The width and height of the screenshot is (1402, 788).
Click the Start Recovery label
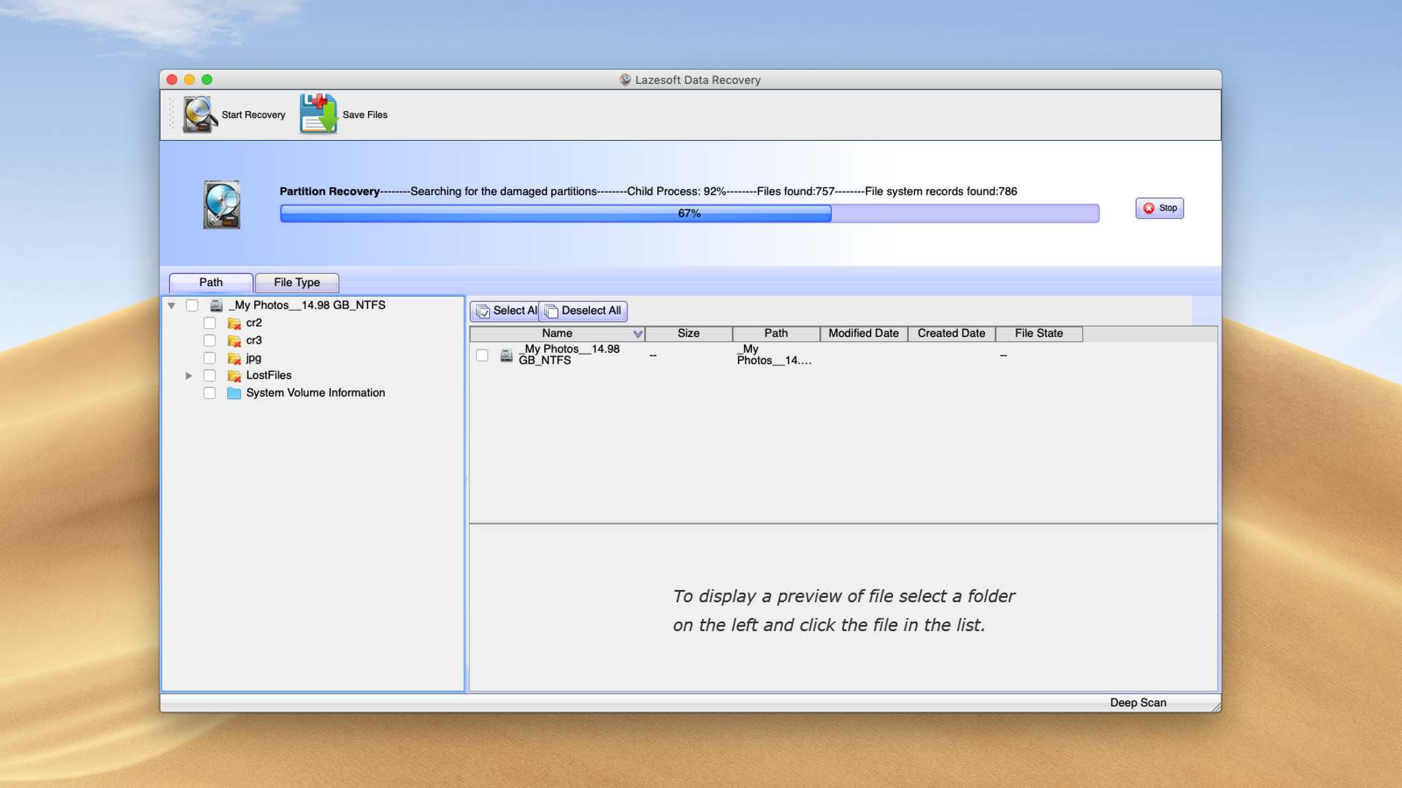point(253,115)
